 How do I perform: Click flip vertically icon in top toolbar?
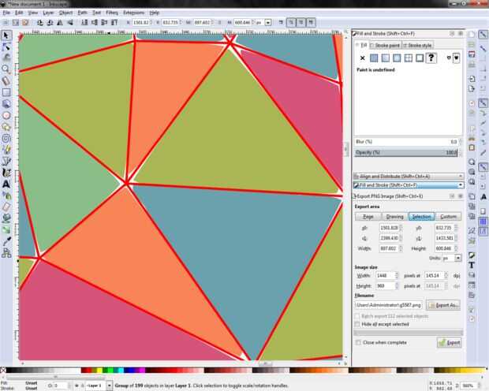70,22
